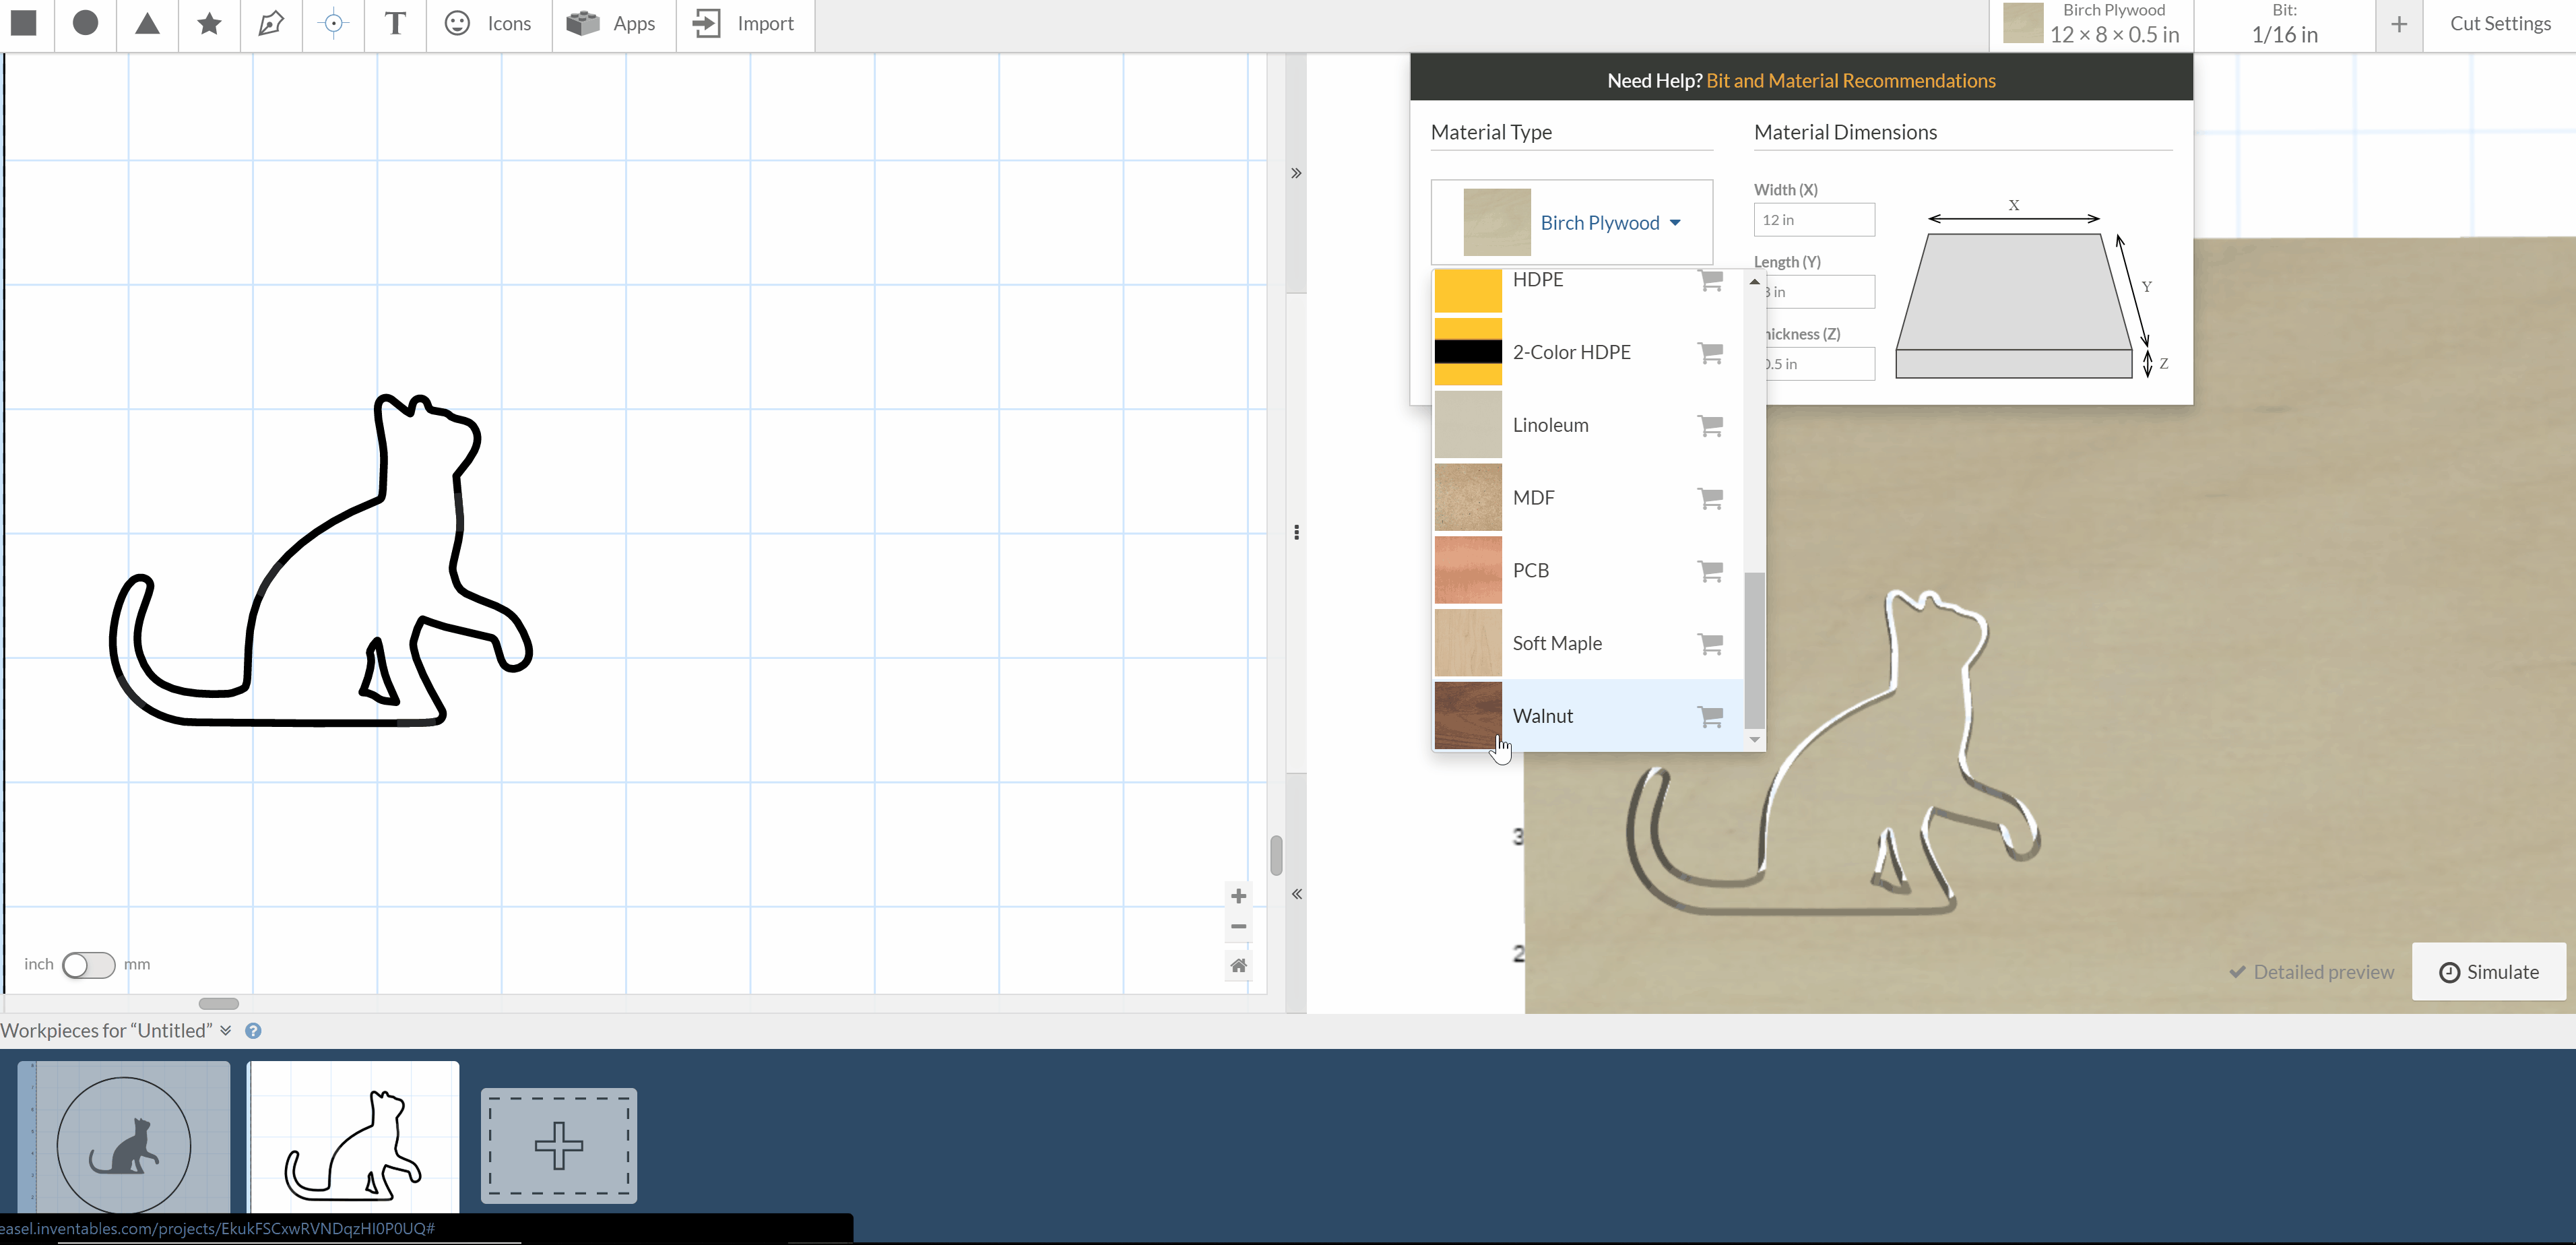This screenshot has width=2576, height=1245.
Task: Open Bit and Material Recommendations link
Action: click(x=1850, y=81)
